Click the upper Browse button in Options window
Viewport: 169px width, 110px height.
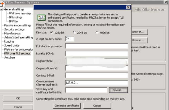click(x=139, y=32)
